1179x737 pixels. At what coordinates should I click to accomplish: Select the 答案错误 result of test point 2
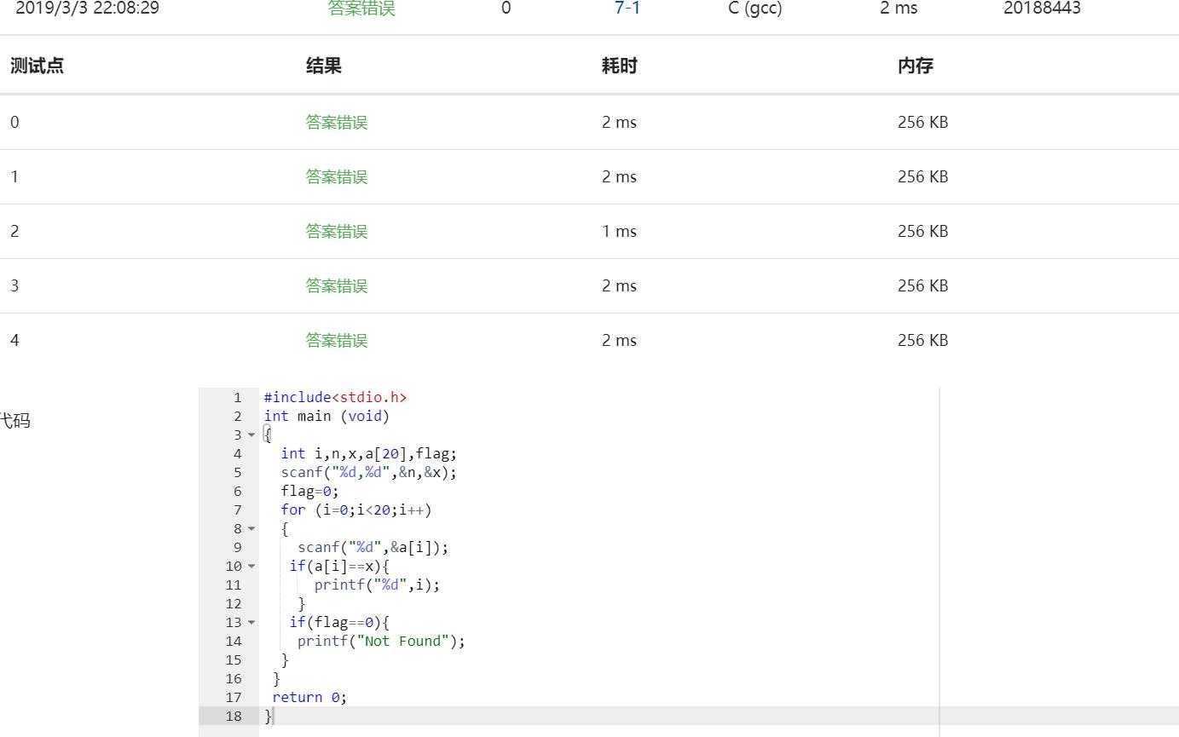coord(337,231)
